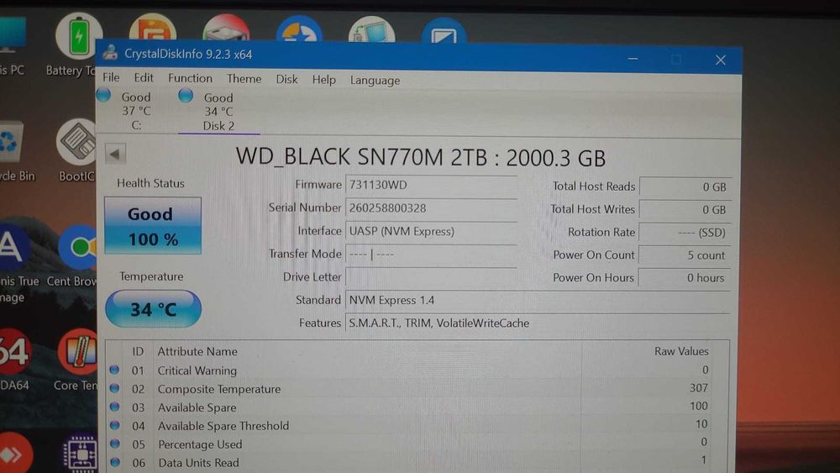Click the CrystalDiskInfo title bar app icon

pyautogui.click(x=110, y=52)
